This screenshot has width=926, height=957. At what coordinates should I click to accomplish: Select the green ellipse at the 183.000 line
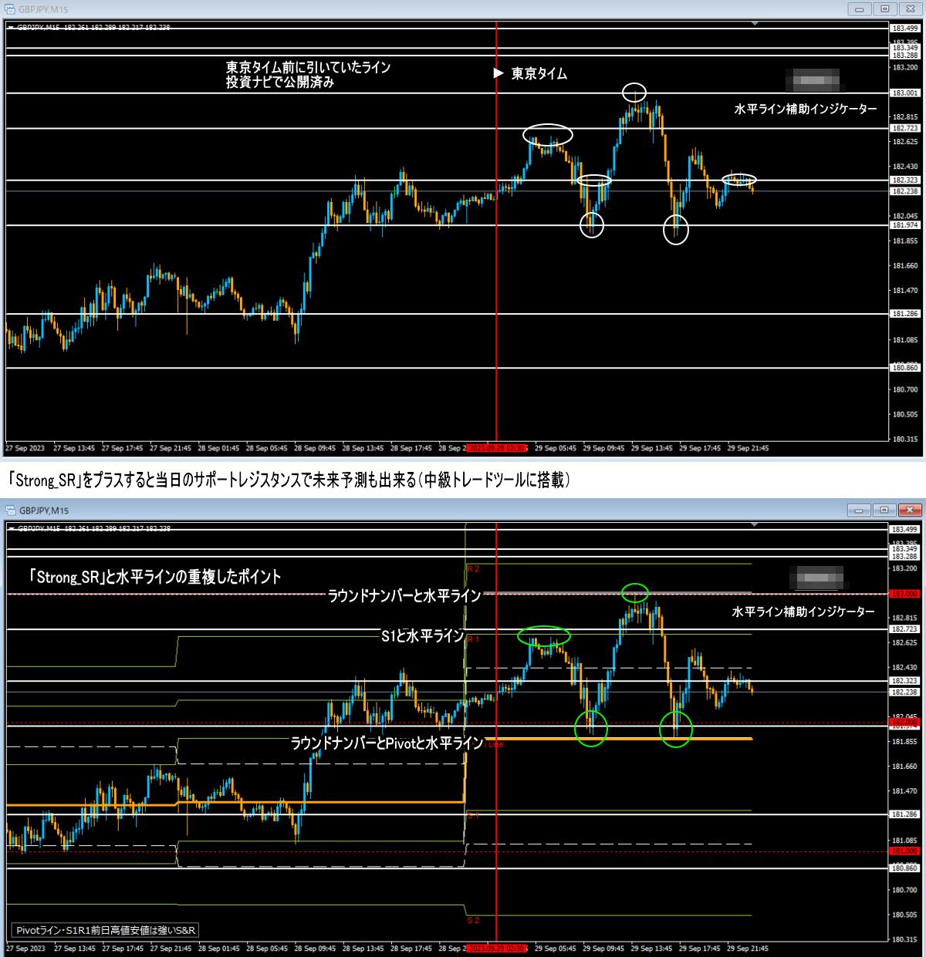click(x=635, y=592)
